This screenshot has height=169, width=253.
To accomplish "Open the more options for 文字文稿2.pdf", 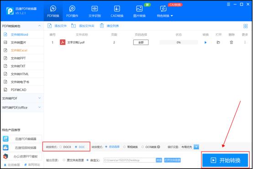I will point(245,43).
